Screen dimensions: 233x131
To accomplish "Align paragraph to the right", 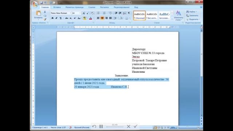I will pos(106,18).
